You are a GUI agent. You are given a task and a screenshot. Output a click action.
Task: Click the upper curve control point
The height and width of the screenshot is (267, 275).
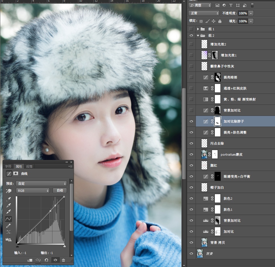(55, 205)
